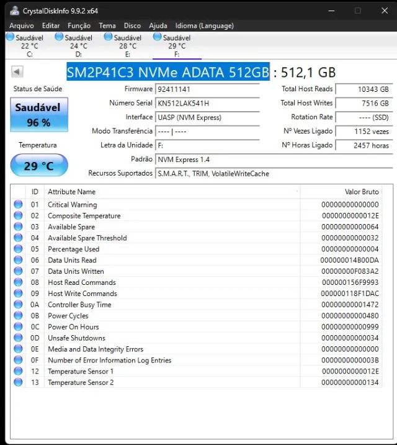Click raw value 000000156F9993

(x=350, y=282)
